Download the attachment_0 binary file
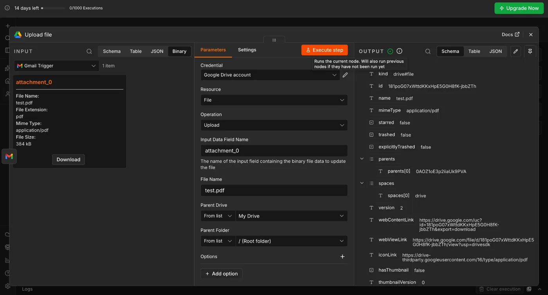This screenshot has width=548, height=295. pos(68,159)
